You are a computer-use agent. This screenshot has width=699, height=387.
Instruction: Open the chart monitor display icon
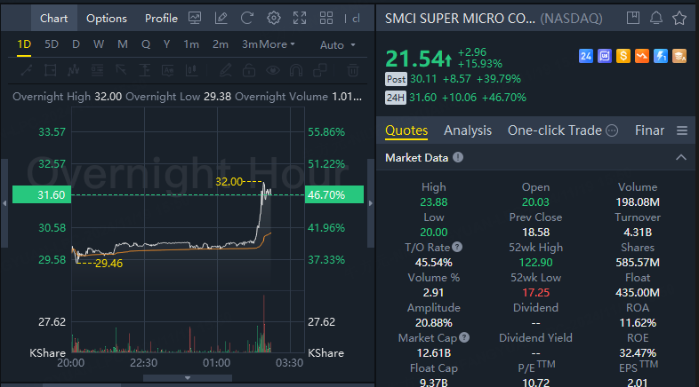195,19
